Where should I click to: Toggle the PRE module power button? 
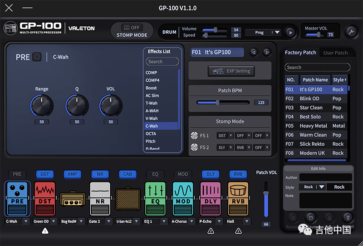(x=37, y=57)
